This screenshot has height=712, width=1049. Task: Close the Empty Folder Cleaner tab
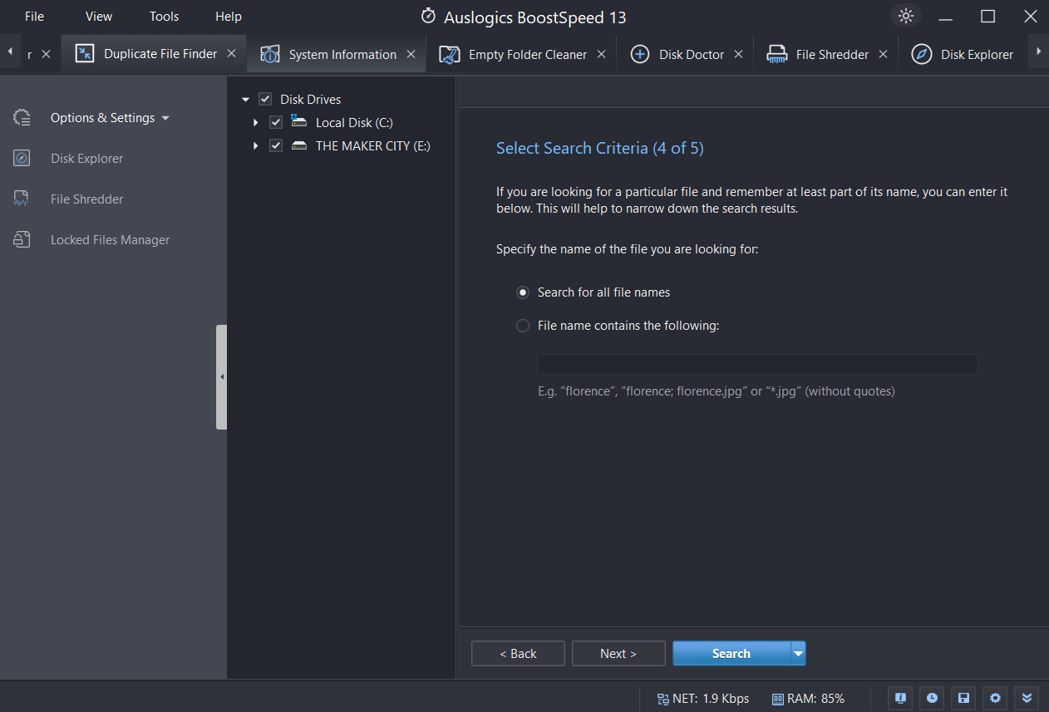601,54
